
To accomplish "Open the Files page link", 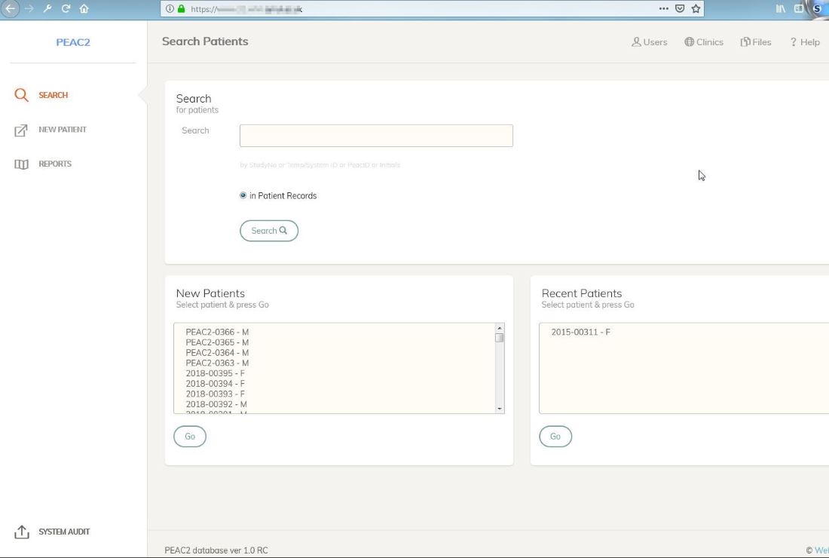I will [761, 42].
